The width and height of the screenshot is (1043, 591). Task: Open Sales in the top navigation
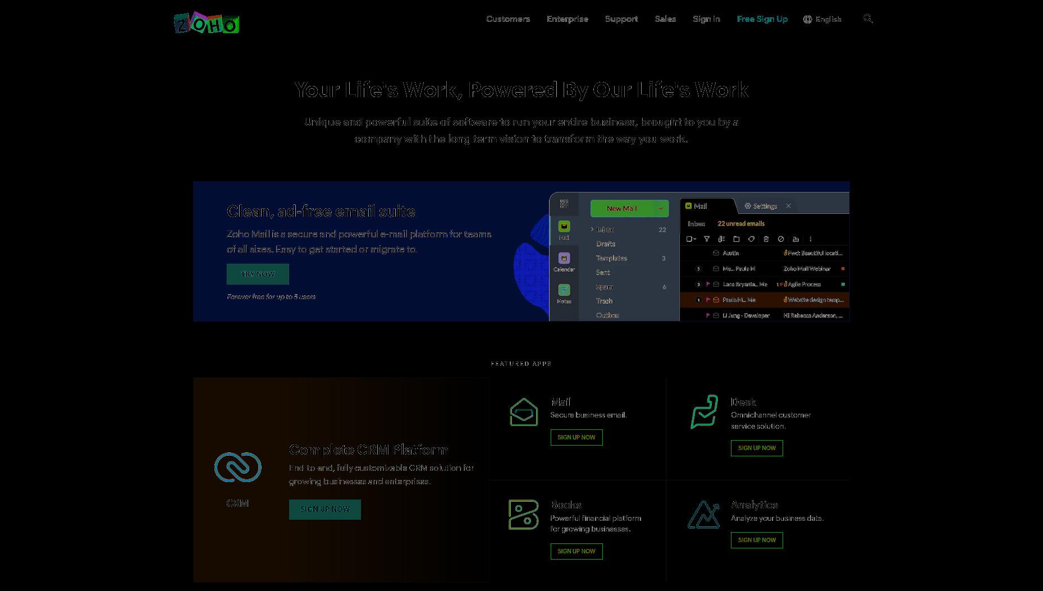(665, 19)
